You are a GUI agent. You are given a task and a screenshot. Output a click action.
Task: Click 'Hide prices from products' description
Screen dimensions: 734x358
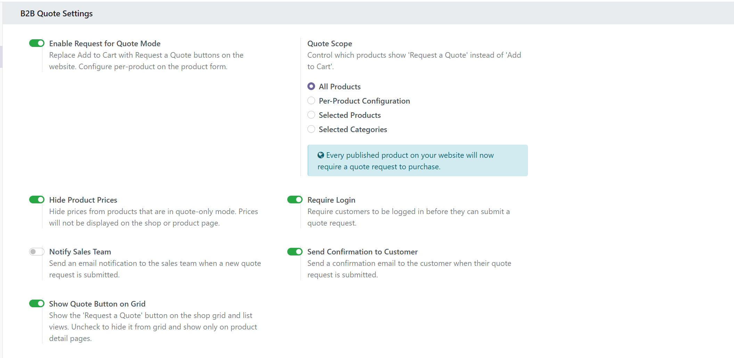point(154,217)
